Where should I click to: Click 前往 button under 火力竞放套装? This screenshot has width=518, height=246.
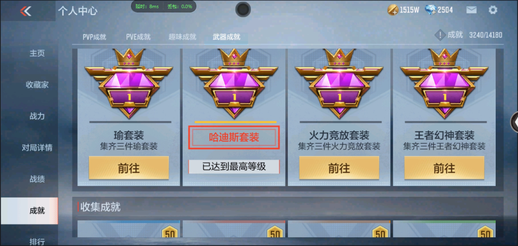pyautogui.click(x=339, y=168)
